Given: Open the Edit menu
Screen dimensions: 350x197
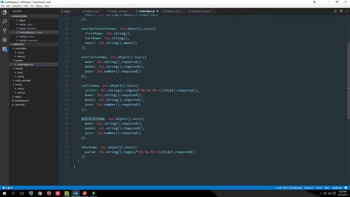Looking at the screenshot, I should click(x=9, y=6).
